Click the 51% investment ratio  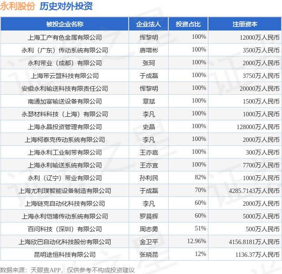pos(200,228)
